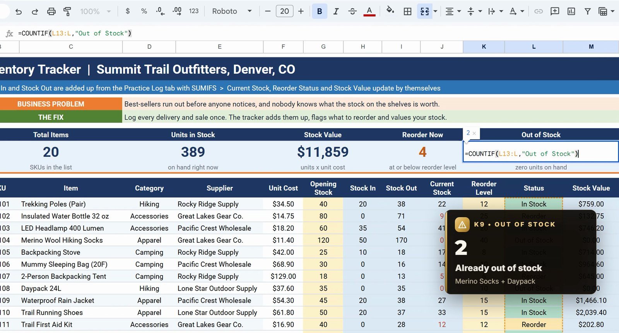This screenshot has height=333, width=619.
Task: Format as percent
Action: tap(144, 11)
